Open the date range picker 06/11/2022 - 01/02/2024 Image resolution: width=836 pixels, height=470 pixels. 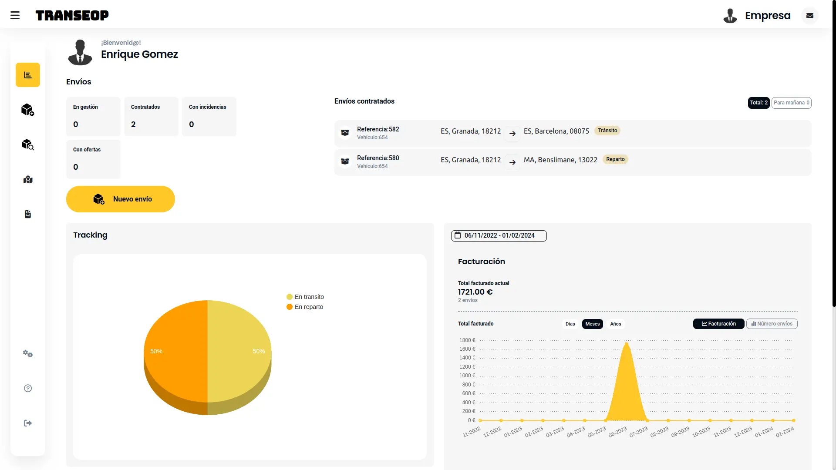tap(499, 235)
